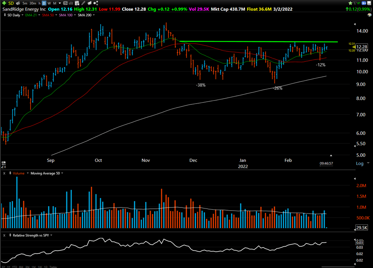This screenshot has height=268, width=373.
Task: Save the chart layout with the disk icon
Action: pyautogui.click(x=369, y=3)
